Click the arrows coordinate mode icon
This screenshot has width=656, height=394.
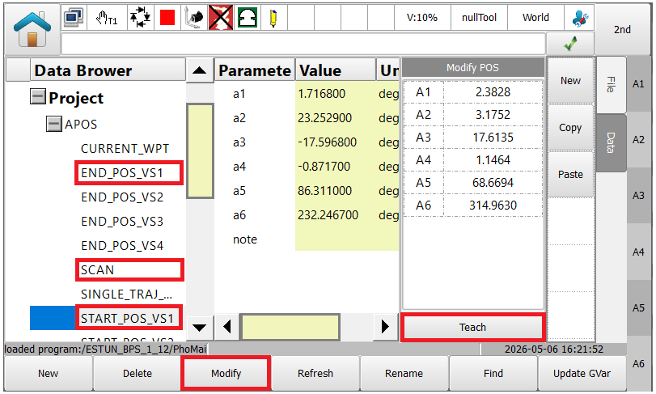[140, 18]
